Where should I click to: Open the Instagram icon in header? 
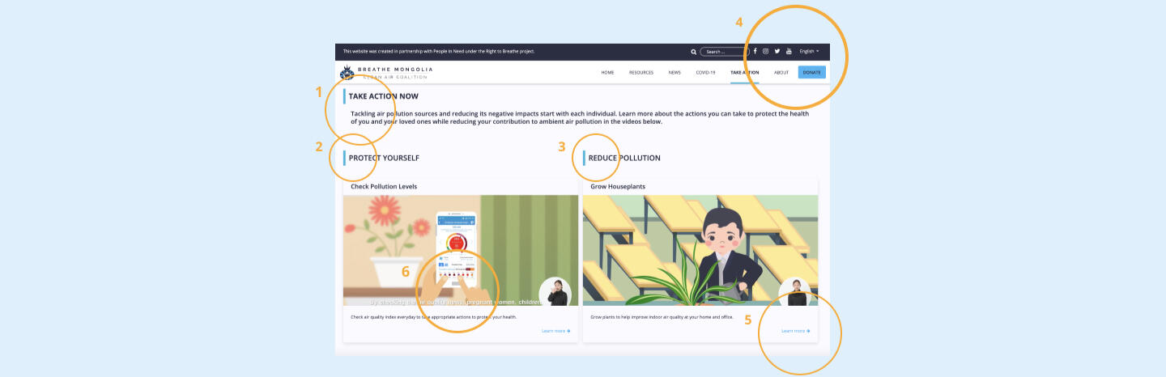(765, 51)
